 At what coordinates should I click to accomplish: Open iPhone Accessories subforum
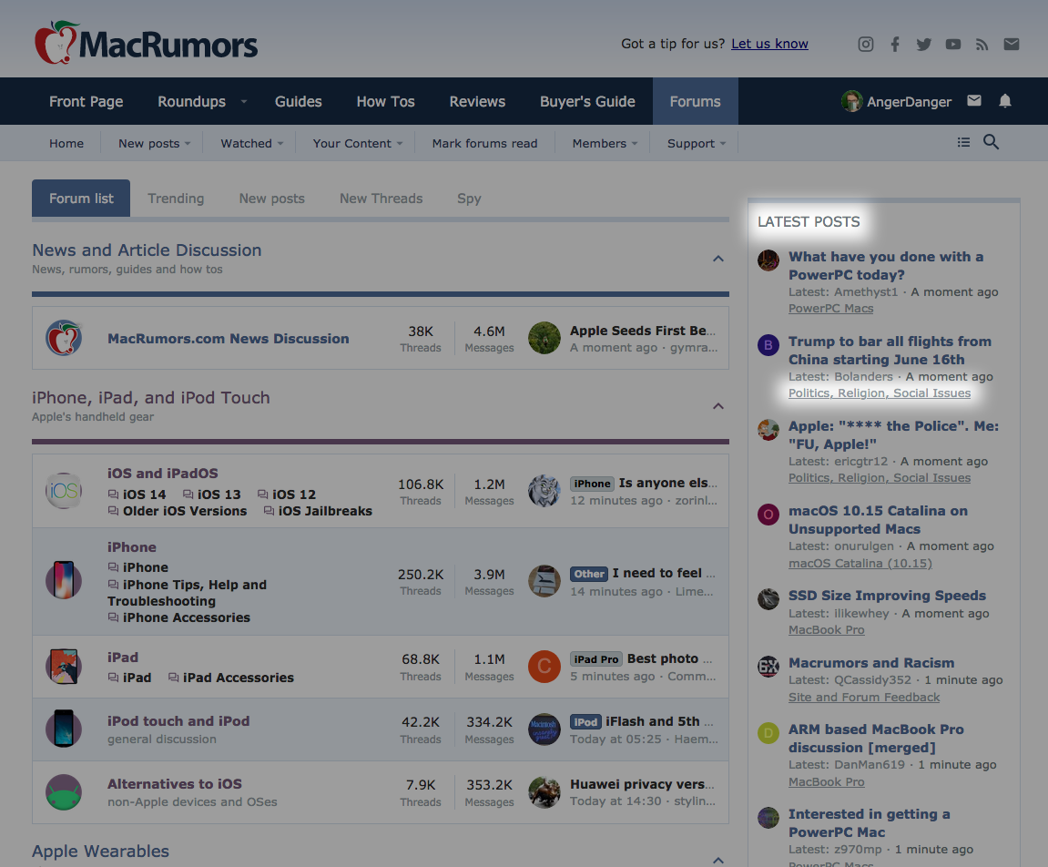[187, 617]
